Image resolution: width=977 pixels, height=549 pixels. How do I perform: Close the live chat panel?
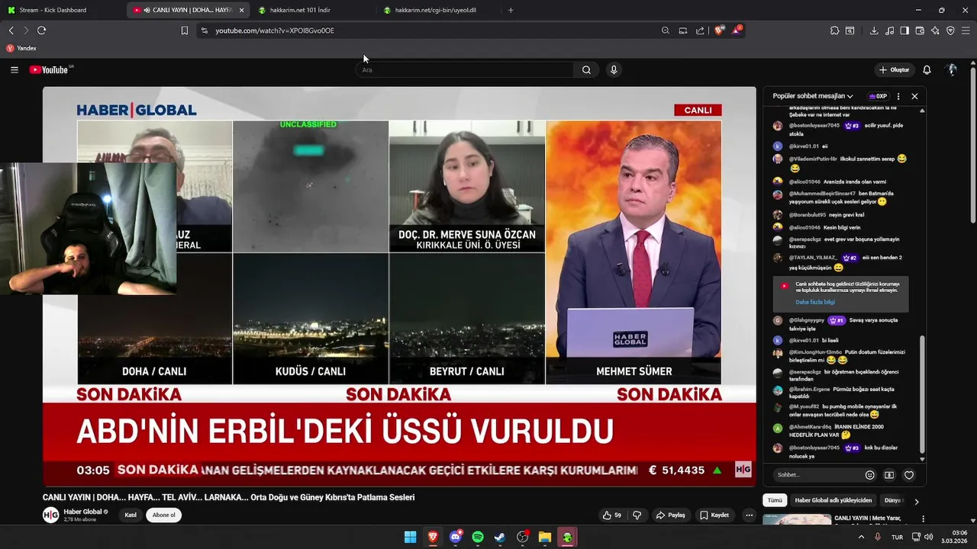(x=914, y=96)
